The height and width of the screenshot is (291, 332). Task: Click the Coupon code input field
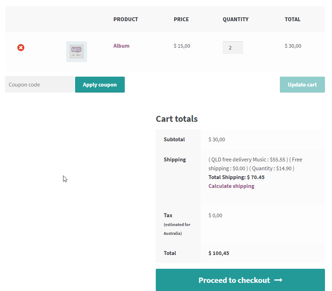pos(39,84)
